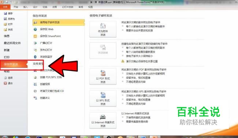The height and width of the screenshot is (138, 238).
Task: Select 发布幻灯片 (Publish Slides)
Action: coord(43,50)
